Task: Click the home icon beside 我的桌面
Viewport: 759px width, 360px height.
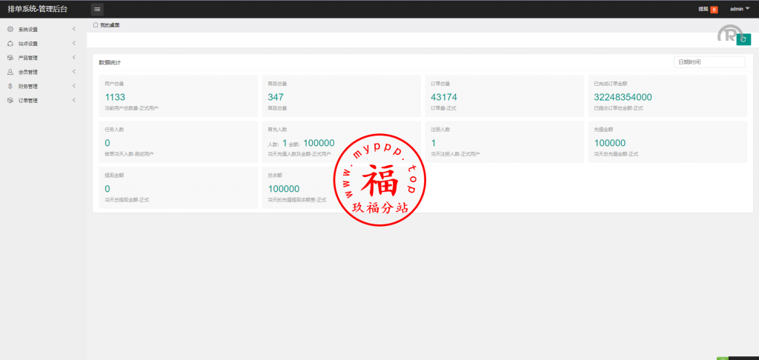Action: pyautogui.click(x=96, y=25)
